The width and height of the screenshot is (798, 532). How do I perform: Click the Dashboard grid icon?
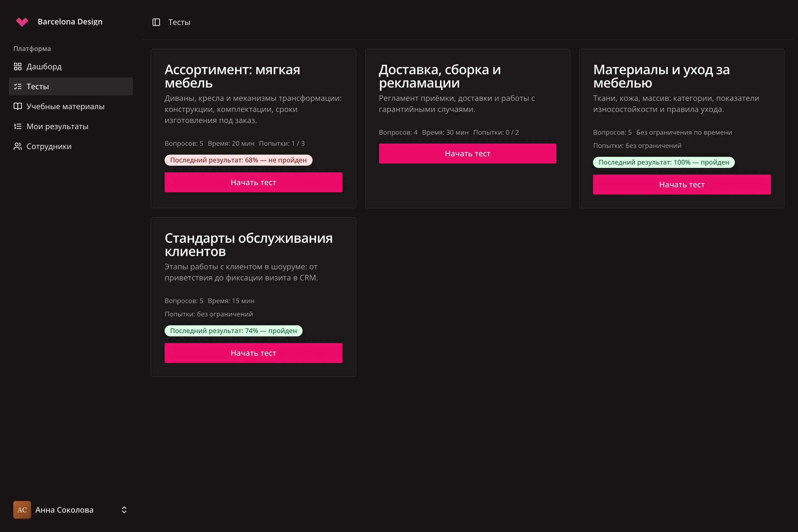(x=18, y=66)
